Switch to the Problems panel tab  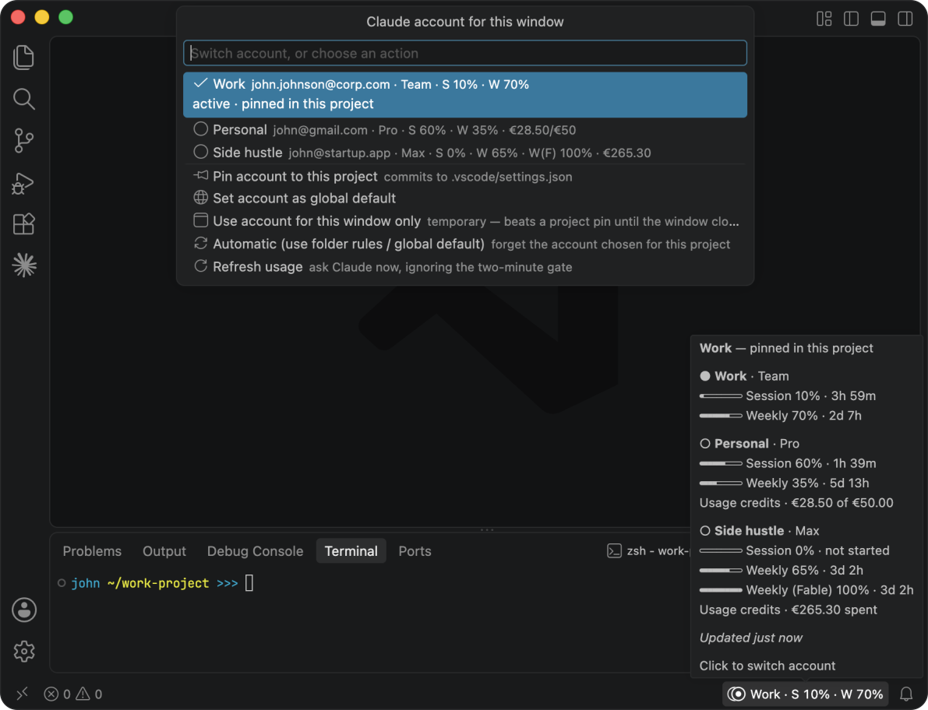(92, 551)
